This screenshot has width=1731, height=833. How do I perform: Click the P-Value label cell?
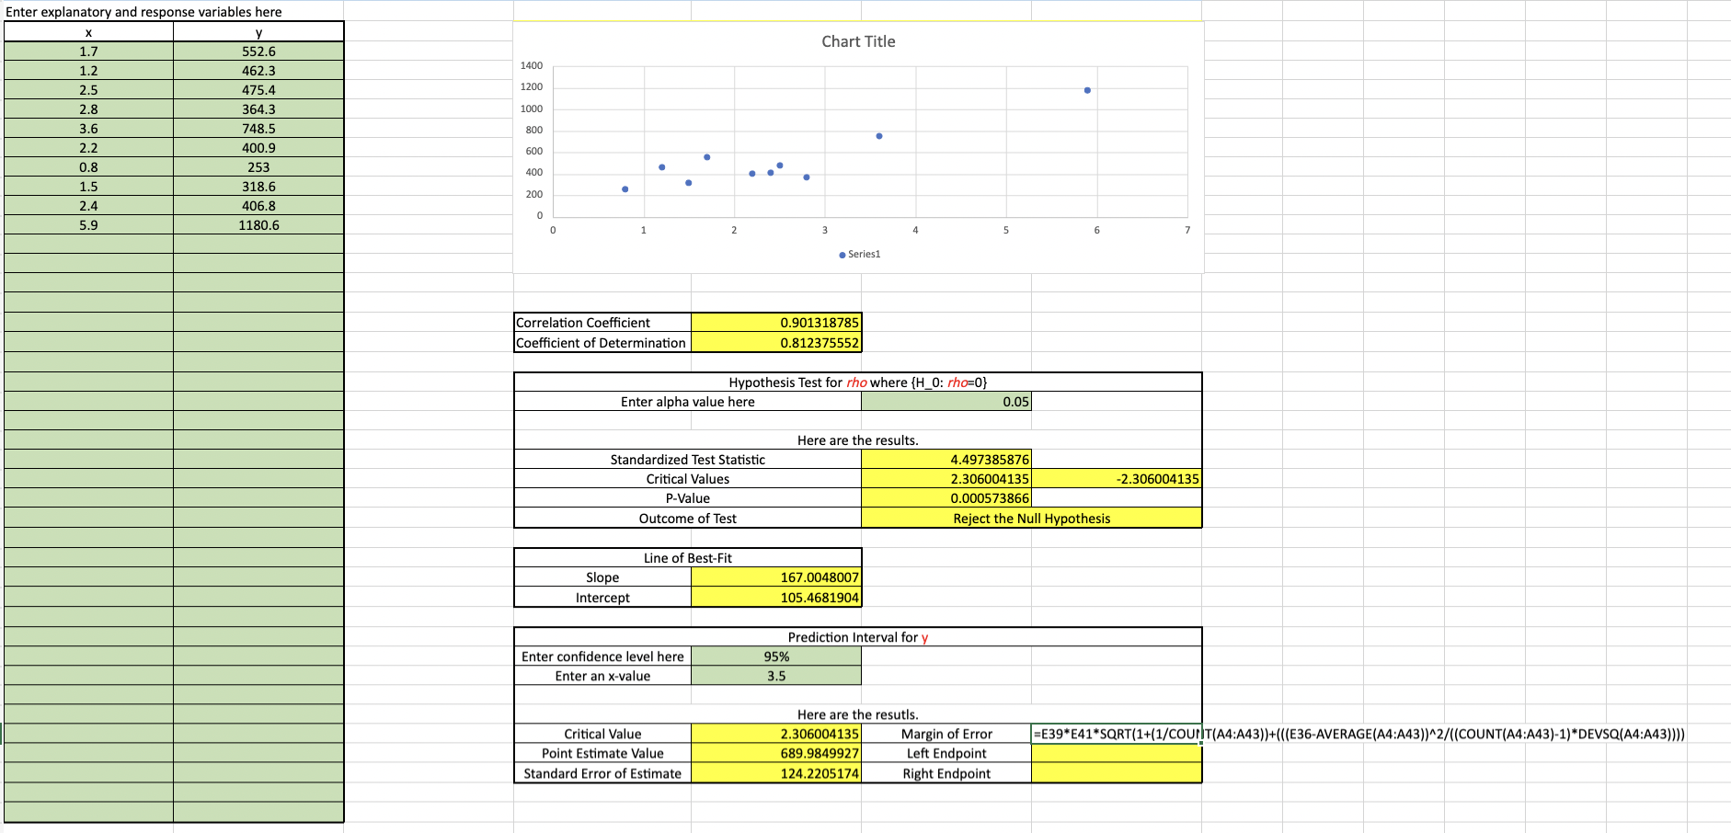(x=688, y=498)
